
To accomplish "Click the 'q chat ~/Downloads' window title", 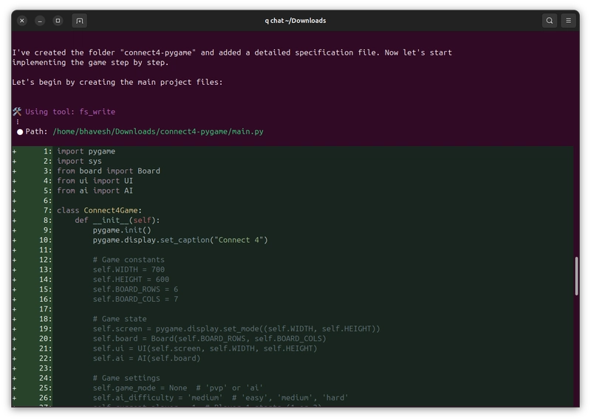I will point(295,21).
